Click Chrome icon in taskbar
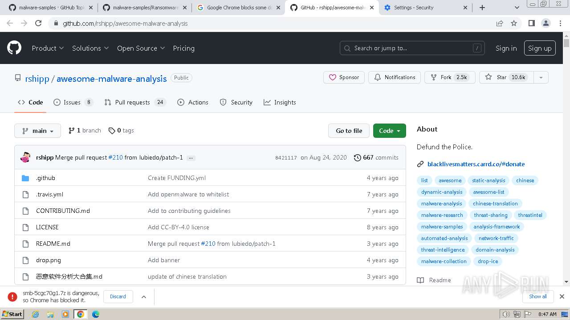 (81, 314)
